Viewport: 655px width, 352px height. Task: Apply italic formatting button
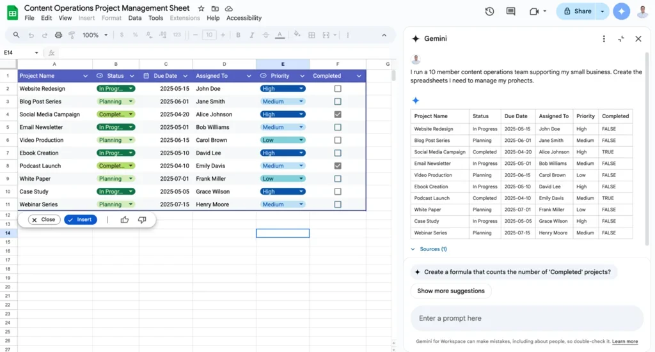point(252,35)
